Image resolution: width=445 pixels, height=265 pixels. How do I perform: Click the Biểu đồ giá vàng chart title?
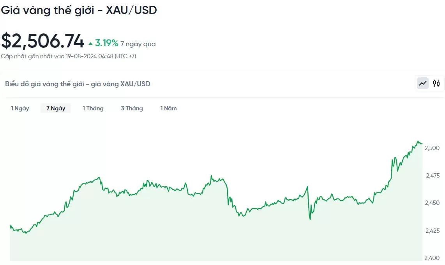[x=78, y=84]
